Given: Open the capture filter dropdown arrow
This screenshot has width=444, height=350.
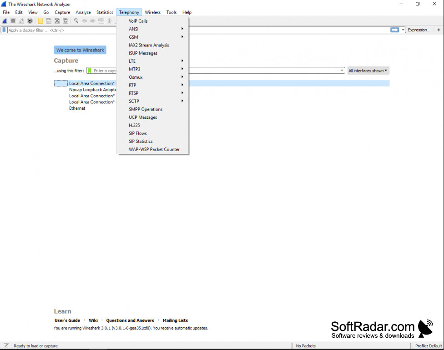Looking at the screenshot, I should [342, 71].
